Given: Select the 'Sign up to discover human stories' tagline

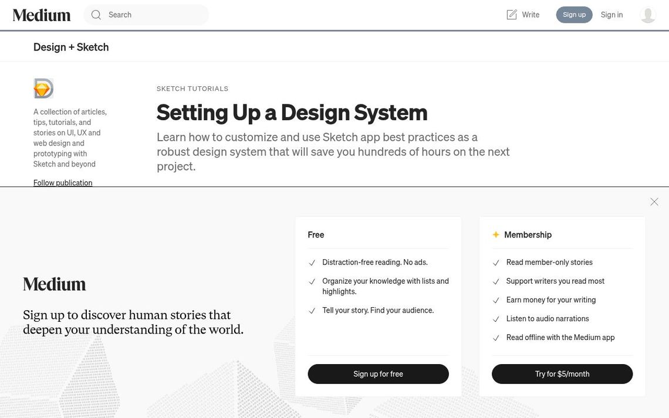Looking at the screenshot, I should pyautogui.click(x=133, y=322).
